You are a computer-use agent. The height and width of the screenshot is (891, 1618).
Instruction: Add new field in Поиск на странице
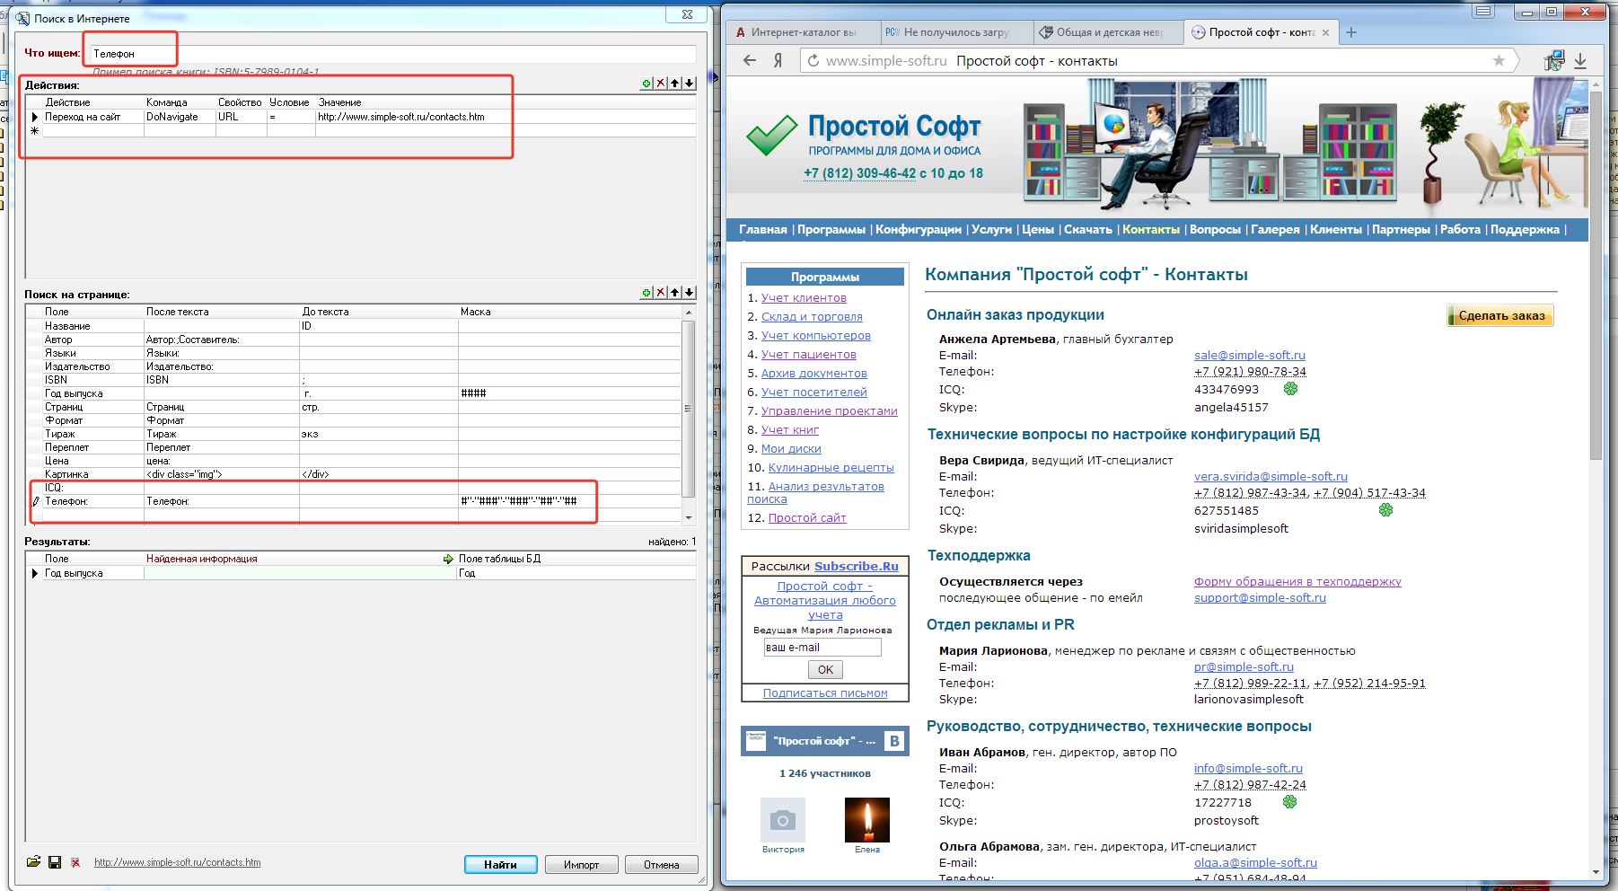click(x=646, y=293)
